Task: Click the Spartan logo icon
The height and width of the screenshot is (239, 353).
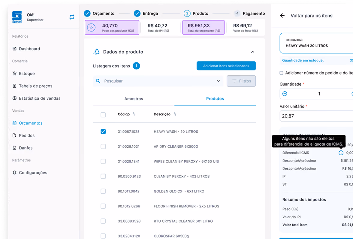Action: [x=17, y=17]
